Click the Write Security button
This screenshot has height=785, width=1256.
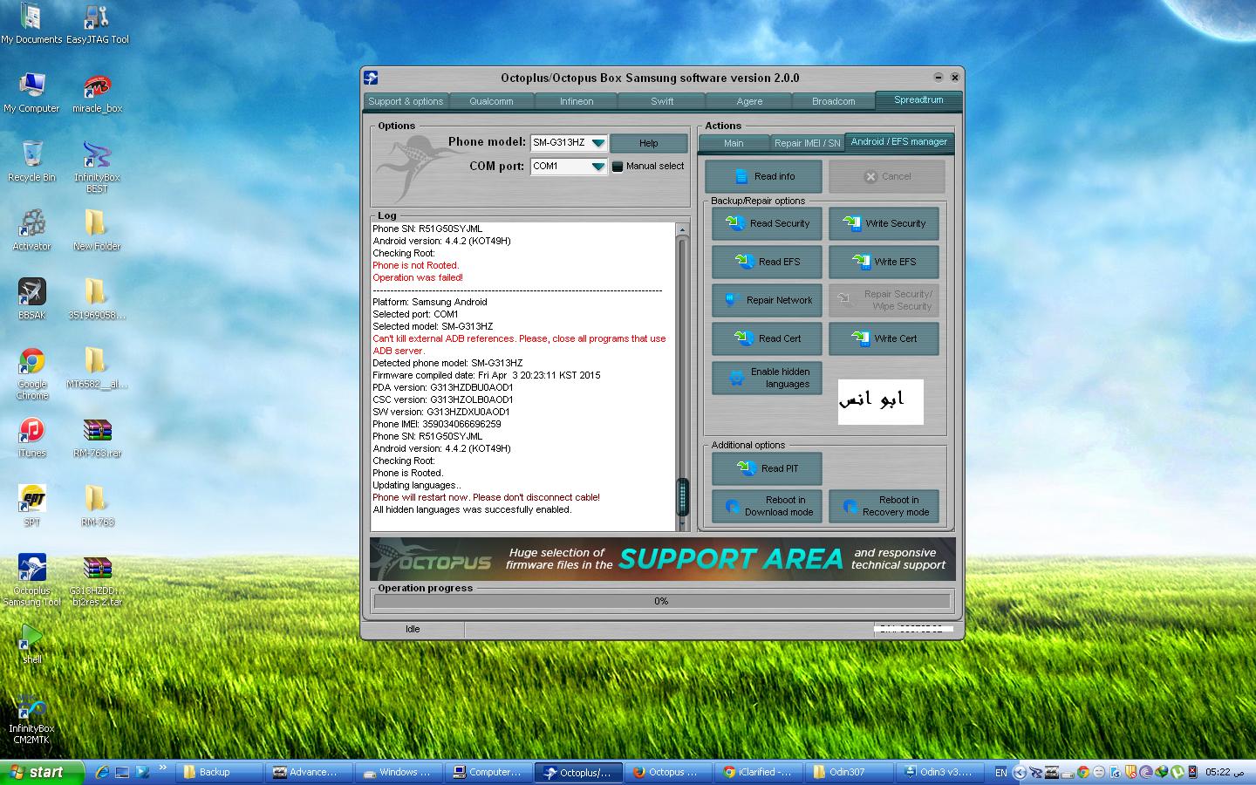coord(884,223)
